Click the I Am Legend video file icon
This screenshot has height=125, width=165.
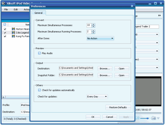tap(13, 33)
